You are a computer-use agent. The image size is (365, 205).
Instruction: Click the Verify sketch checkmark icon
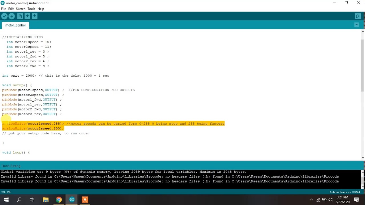(4, 16)
